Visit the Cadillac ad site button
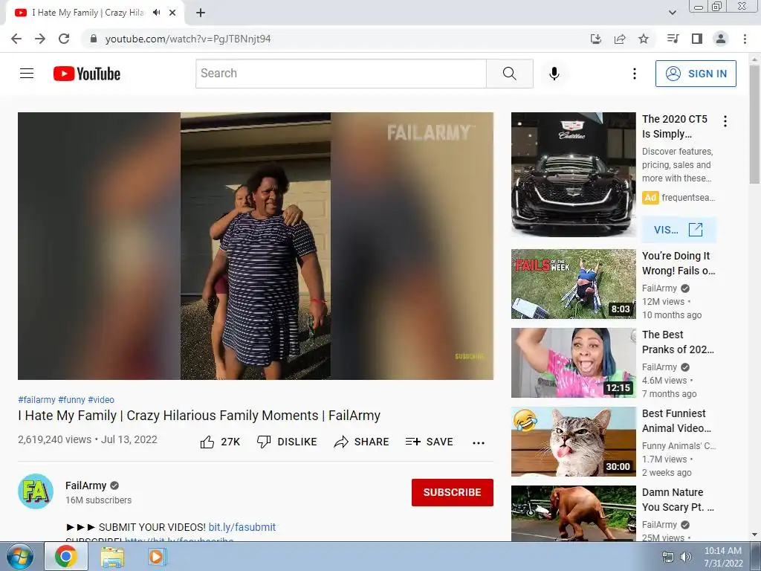The width and height of the screenshot is (761, 571). coord(679,230)
